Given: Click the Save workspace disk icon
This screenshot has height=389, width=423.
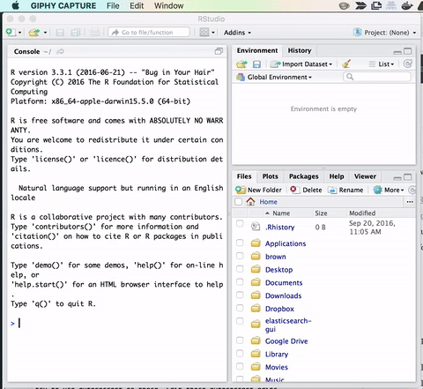Looking at the screenshot, I should pyautogui.click(x=256, y=64).
